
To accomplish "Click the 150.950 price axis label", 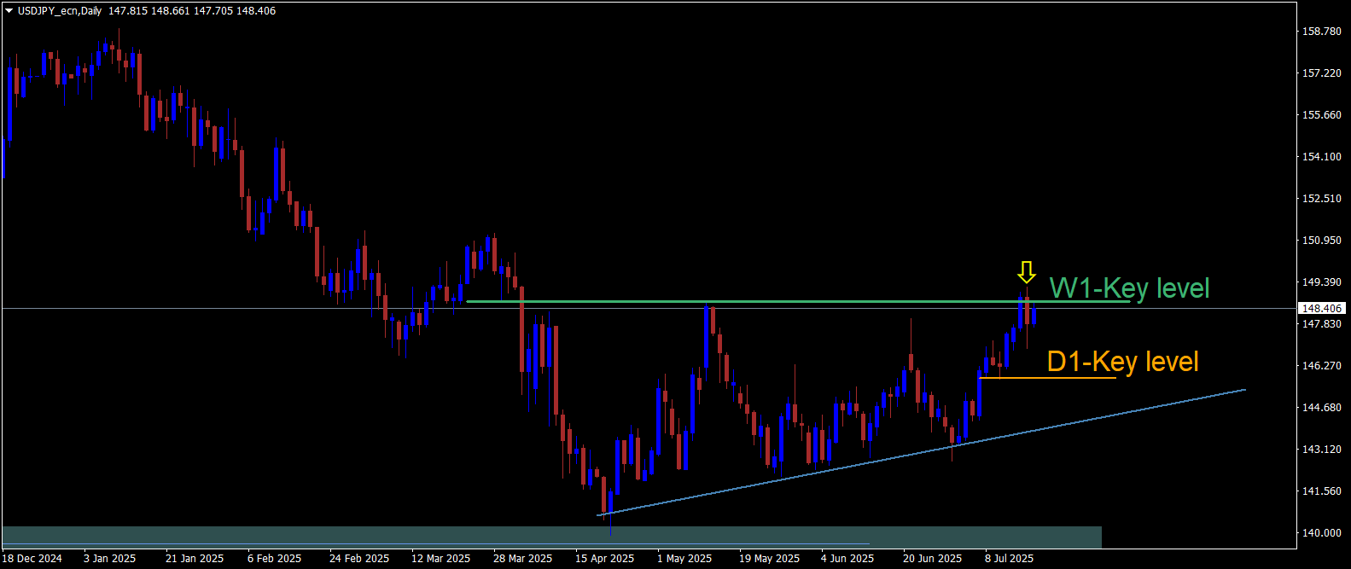I will 1321,241.
